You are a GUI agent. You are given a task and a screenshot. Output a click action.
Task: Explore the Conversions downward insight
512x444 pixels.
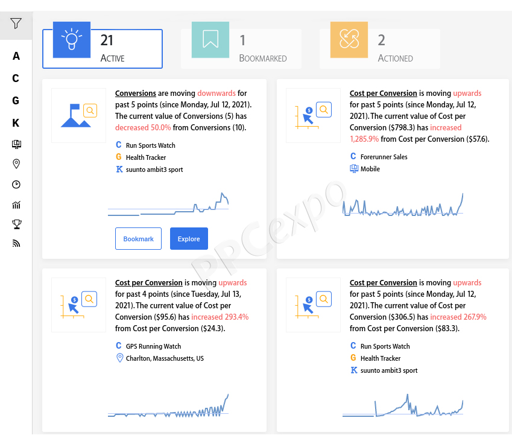tap(189, 239)
